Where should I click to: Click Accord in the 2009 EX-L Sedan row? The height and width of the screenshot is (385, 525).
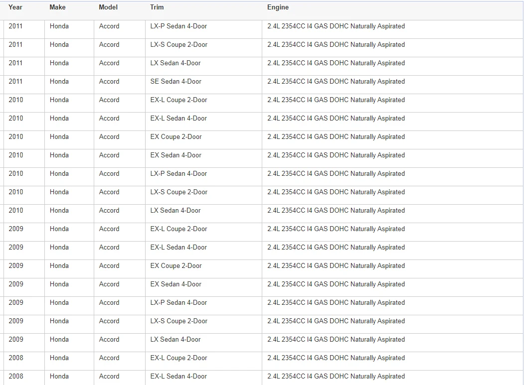(x=109, y=247)
